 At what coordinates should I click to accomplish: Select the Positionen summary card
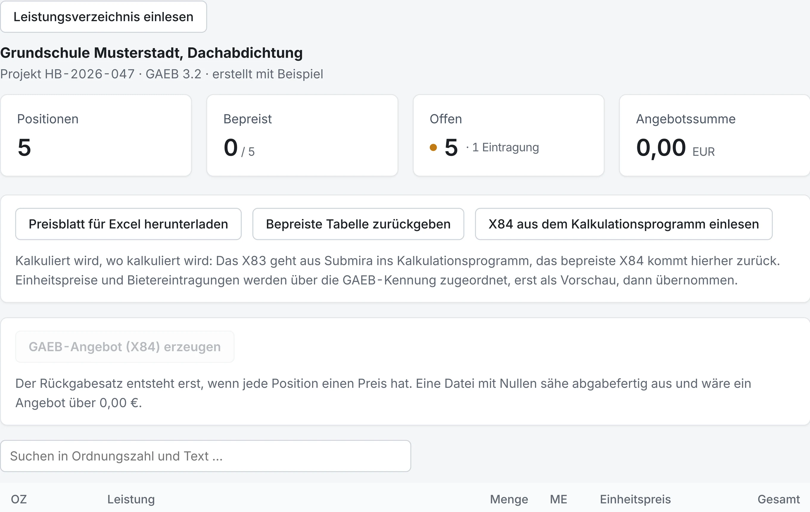tap(96, 135)
